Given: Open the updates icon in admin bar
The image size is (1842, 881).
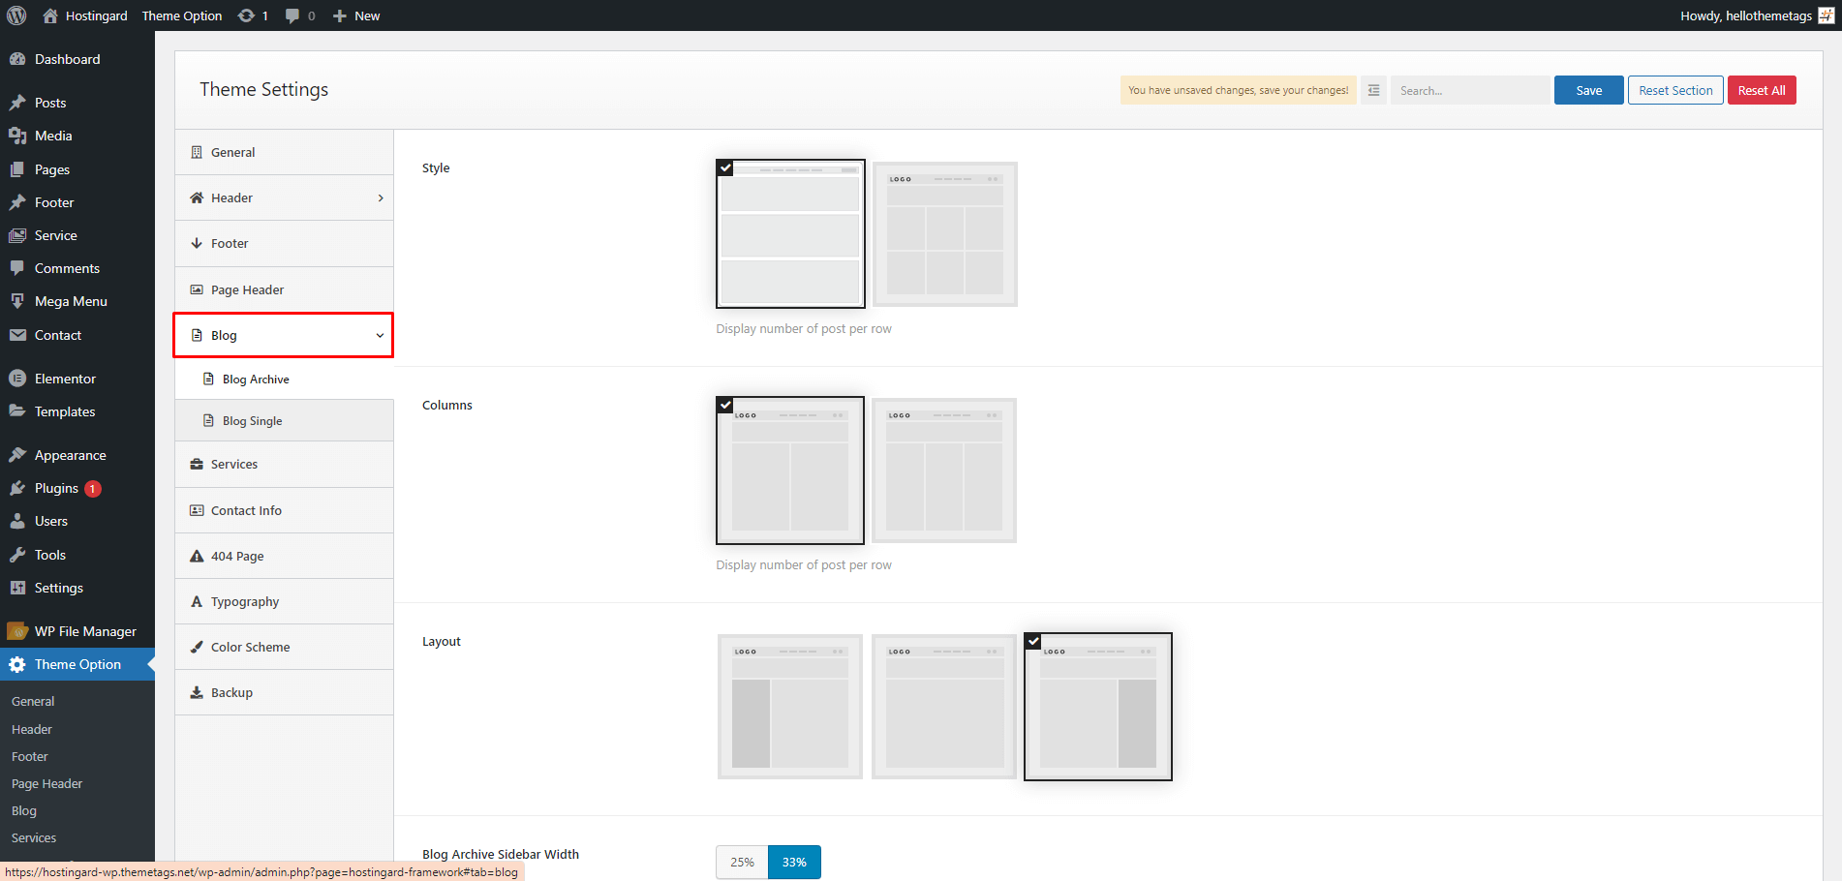Looking at the screenshot, I should 246,15.
